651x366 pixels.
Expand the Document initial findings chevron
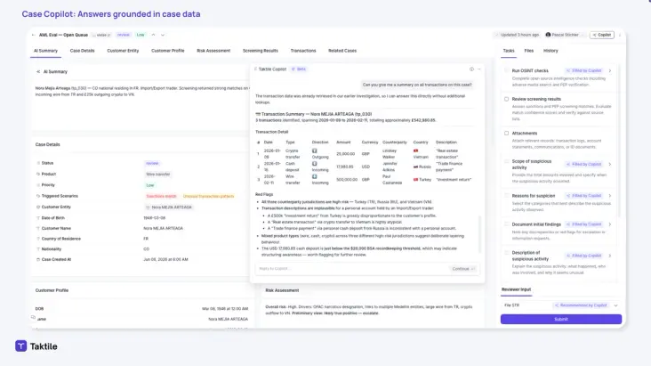pos(610,224)
